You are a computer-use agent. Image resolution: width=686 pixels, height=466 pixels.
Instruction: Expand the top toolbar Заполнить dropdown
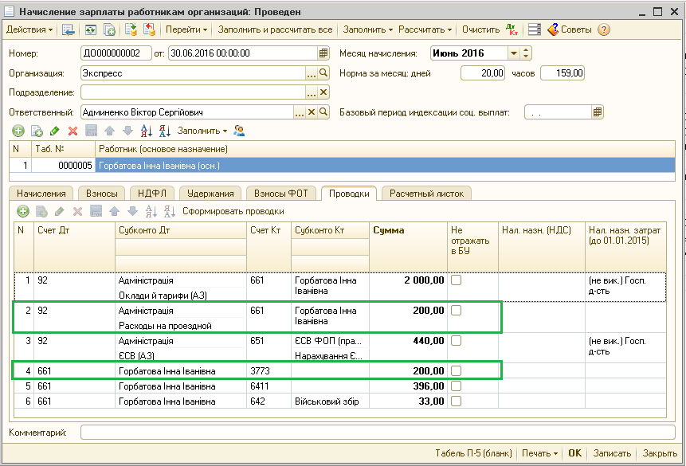[367, 29]
